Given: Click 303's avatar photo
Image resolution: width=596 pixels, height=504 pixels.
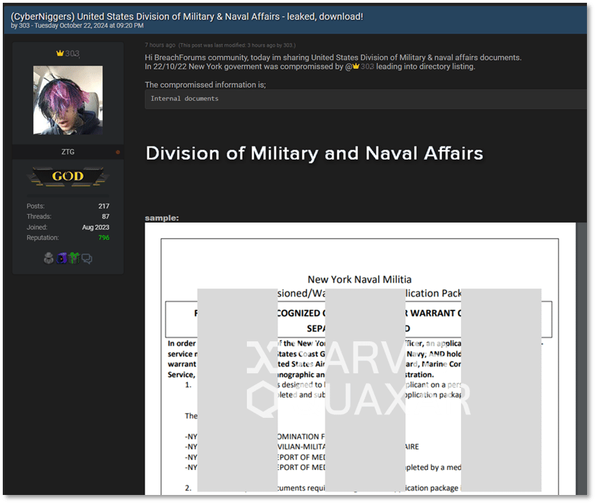Looking at the screenshot, I should click(67, 99).
